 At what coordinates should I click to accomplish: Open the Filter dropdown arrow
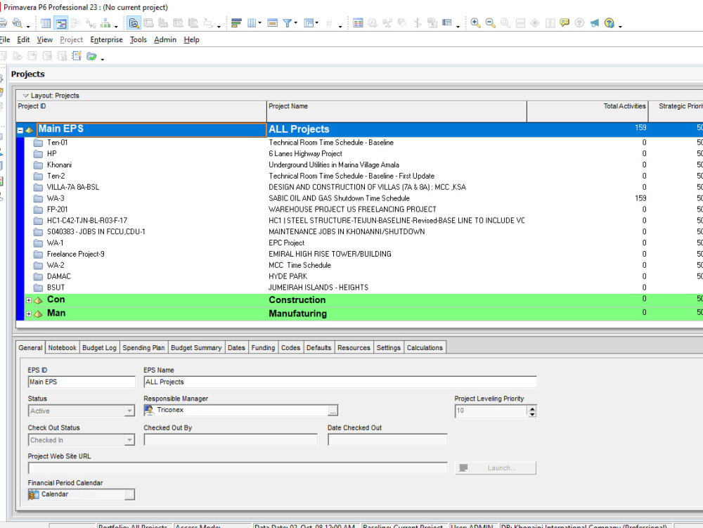tap(296, 23)
